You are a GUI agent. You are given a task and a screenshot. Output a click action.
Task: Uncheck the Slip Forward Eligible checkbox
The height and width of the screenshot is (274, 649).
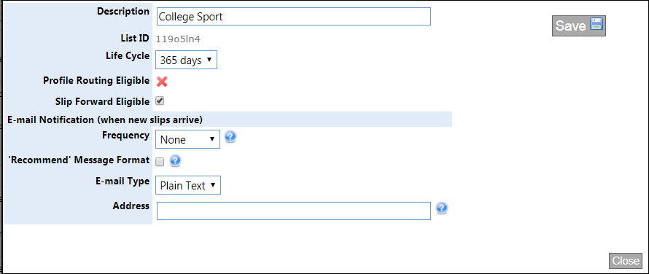(x=160, y=101)
